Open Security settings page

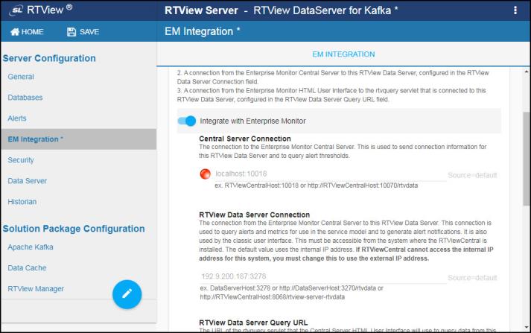(21, 160)
